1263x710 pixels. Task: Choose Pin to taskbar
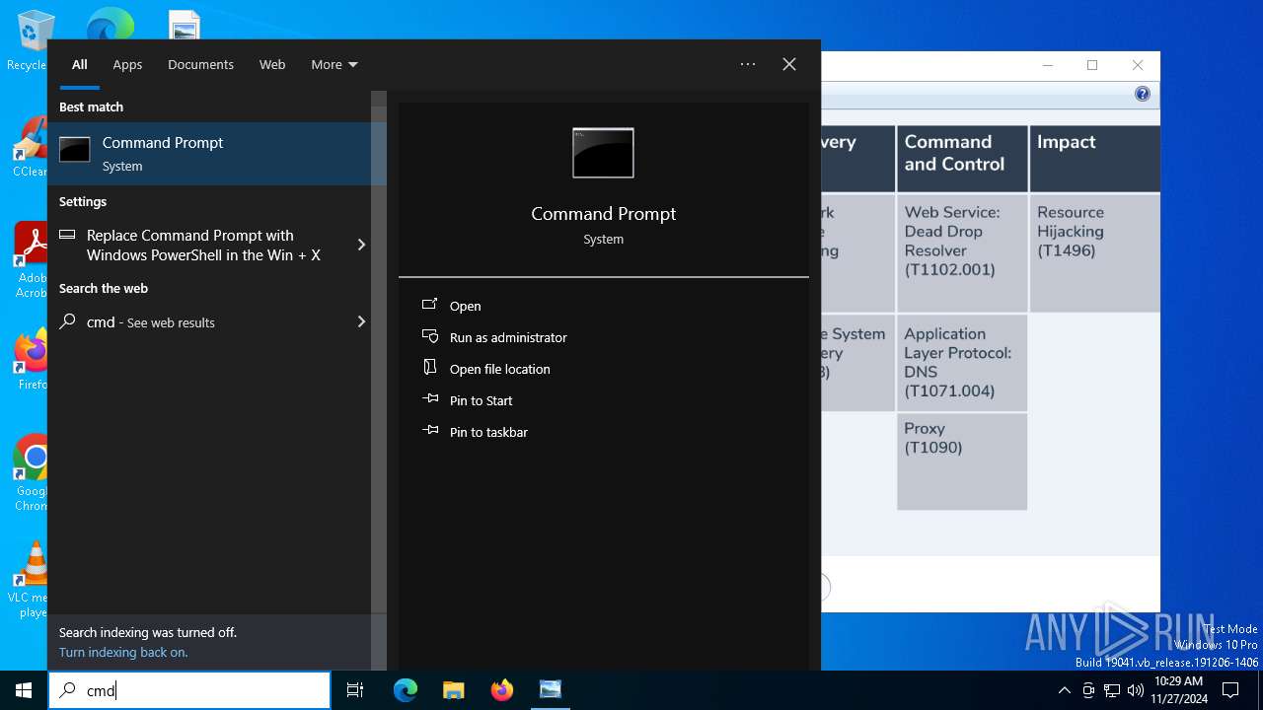point(488,432)
